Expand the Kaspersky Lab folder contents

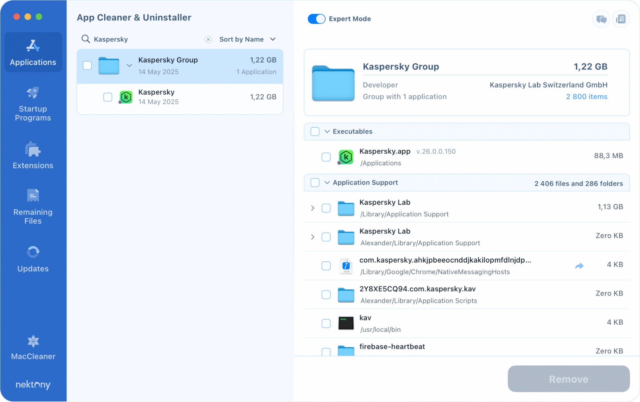[x=312, y=208]
